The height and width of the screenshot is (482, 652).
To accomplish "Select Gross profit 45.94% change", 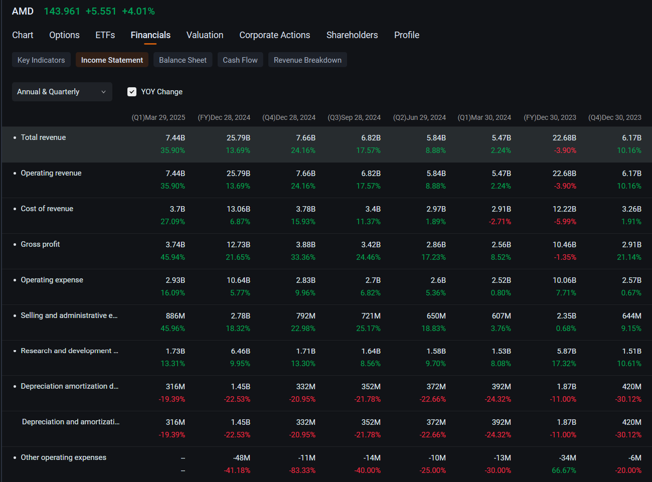I will click(x=173, y=257).
